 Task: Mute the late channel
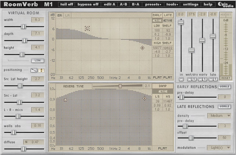(x=211, y=79)
